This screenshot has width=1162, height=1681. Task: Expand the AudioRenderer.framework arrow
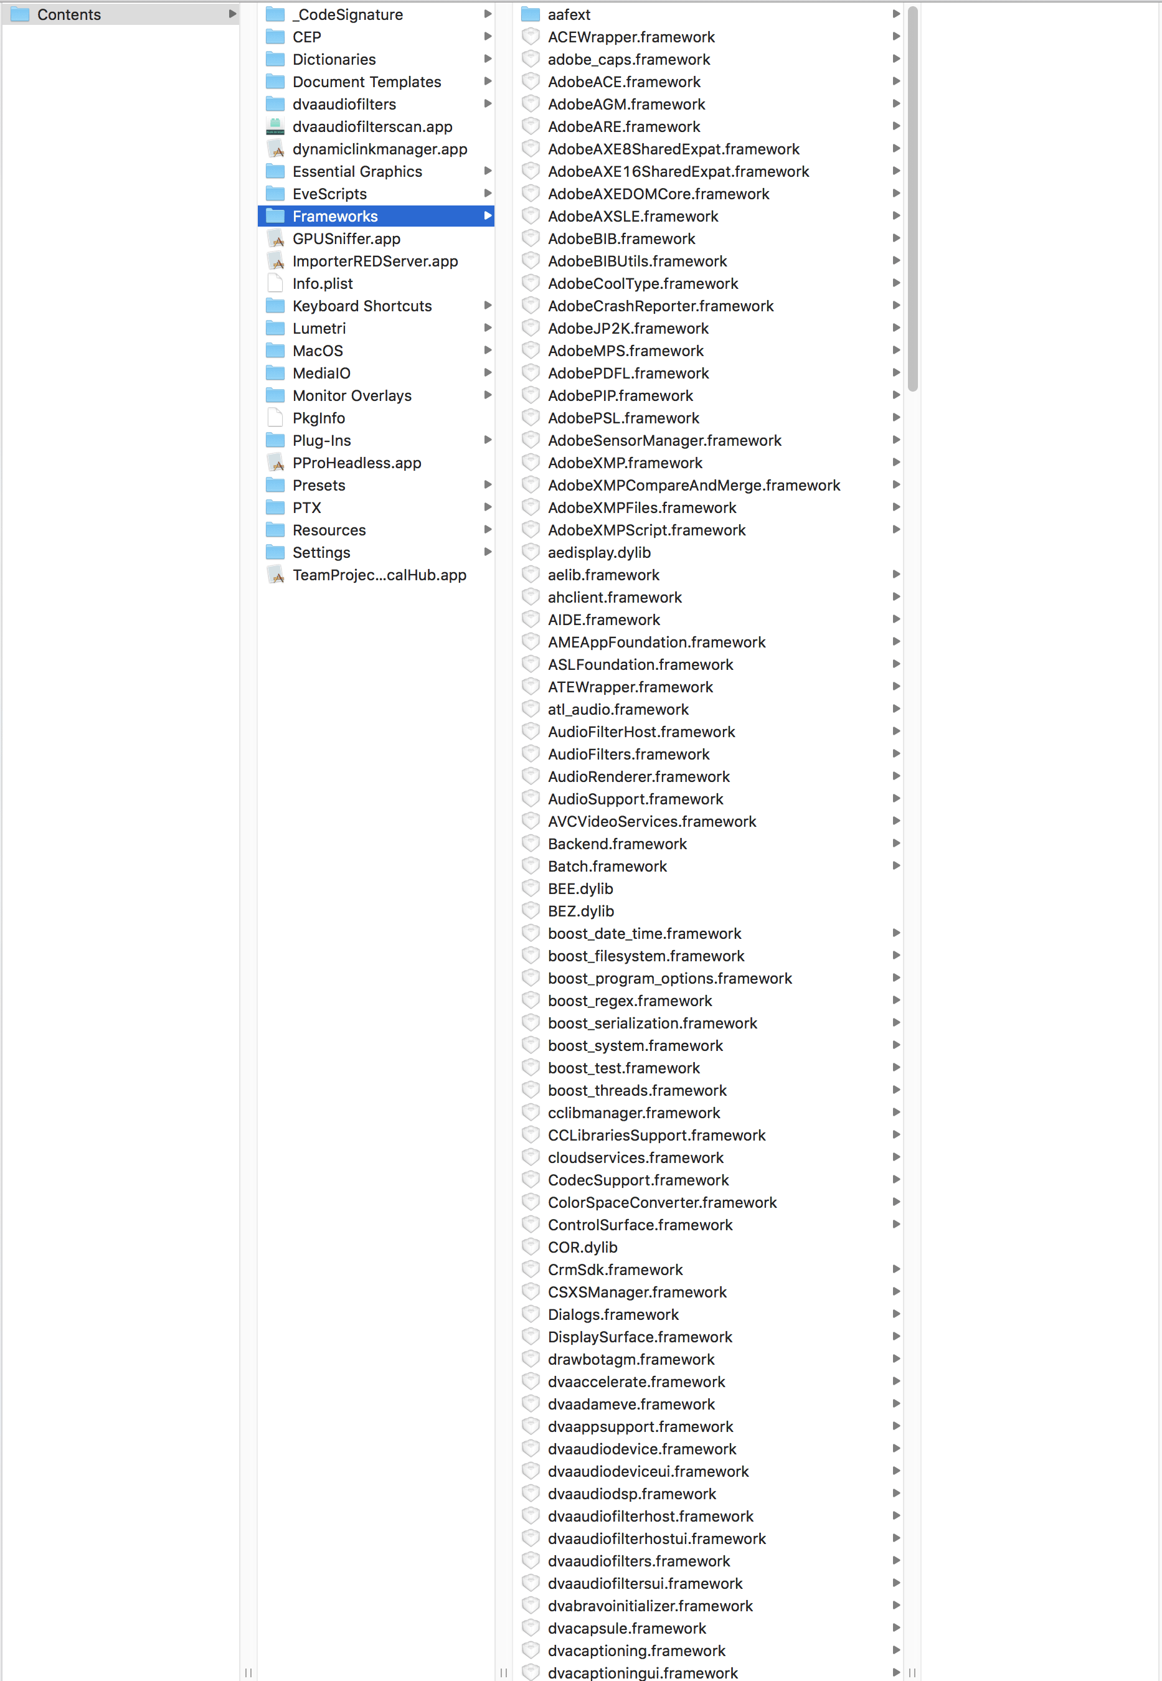pos(896,776)
